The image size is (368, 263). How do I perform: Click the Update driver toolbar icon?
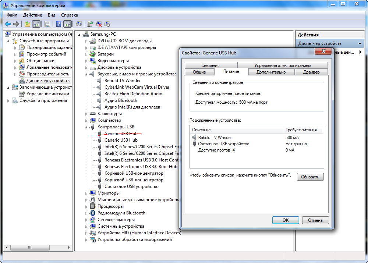point(90,24)
